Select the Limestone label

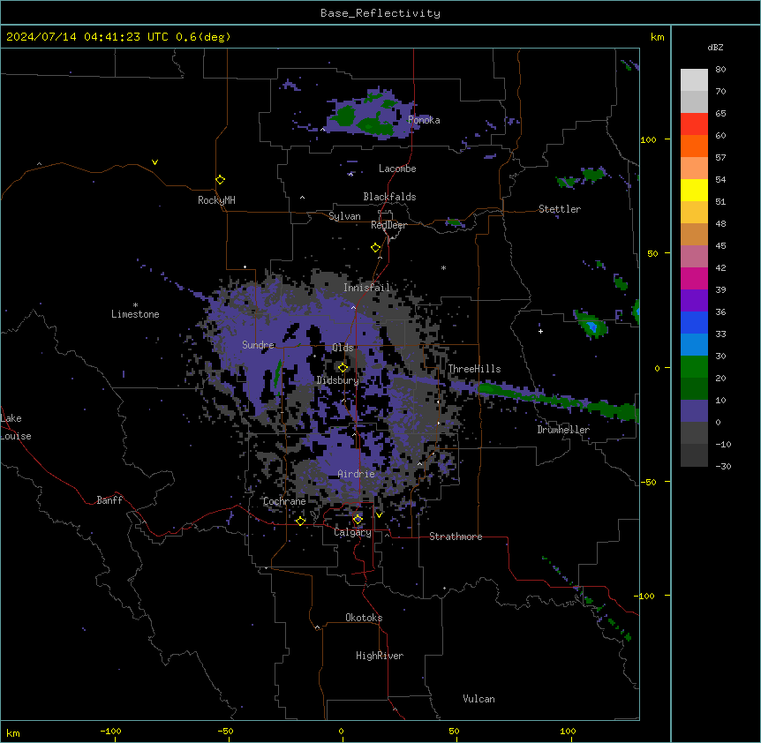pos(135,314)
